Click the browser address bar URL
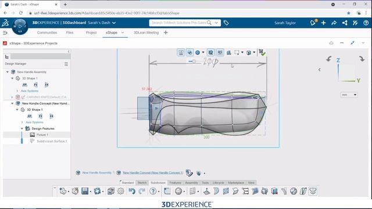Screen dimensions: 372x209 pos(107,13)
